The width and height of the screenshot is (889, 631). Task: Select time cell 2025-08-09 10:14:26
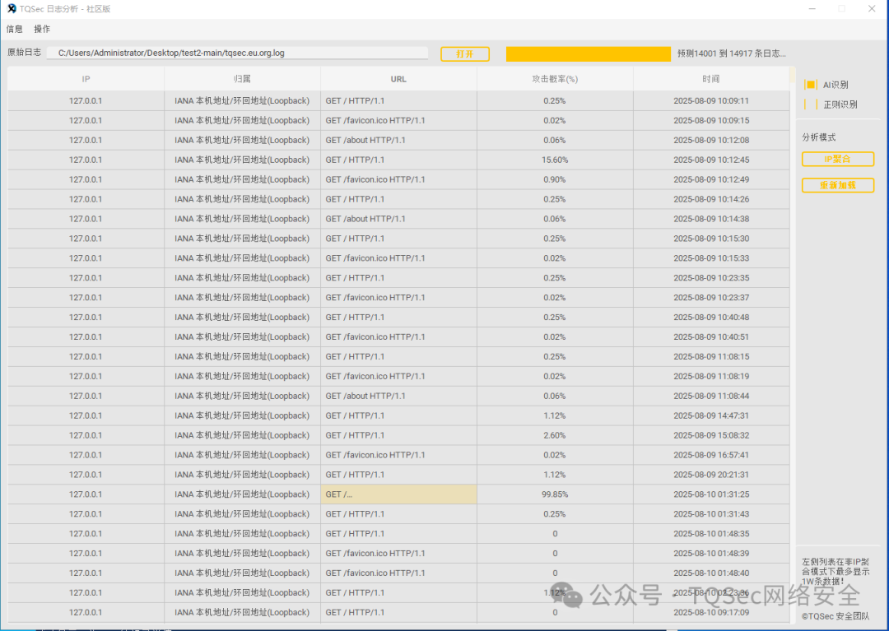coord(711,199)
